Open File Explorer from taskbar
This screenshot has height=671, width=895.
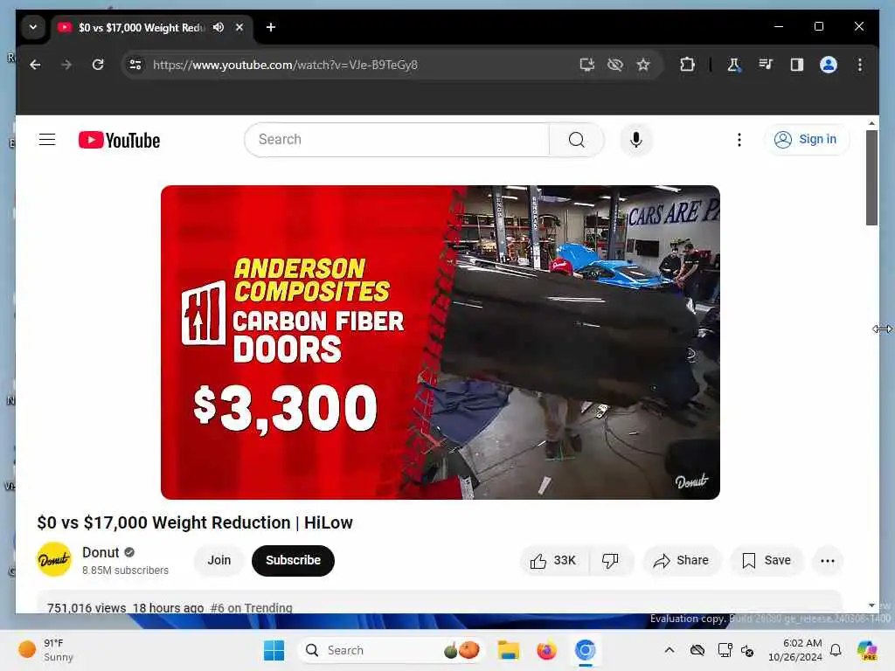(508, 650)
